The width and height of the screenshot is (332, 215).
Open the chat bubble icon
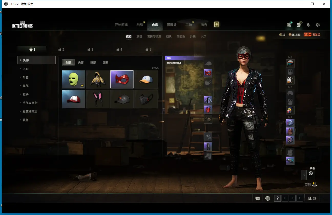point(257,198)
